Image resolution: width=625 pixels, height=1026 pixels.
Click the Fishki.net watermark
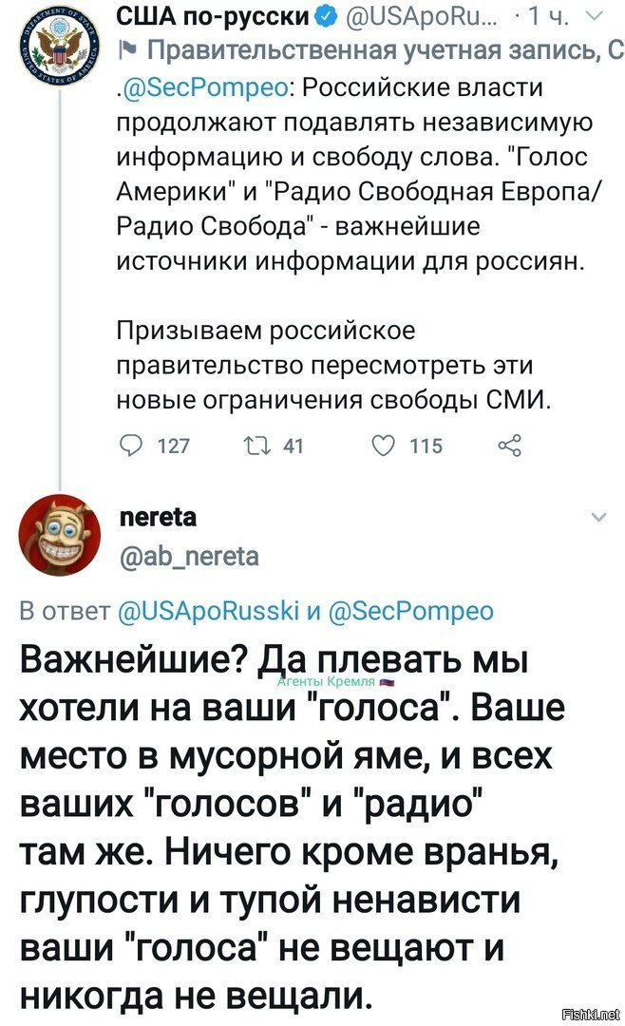tap(591, 1015)
